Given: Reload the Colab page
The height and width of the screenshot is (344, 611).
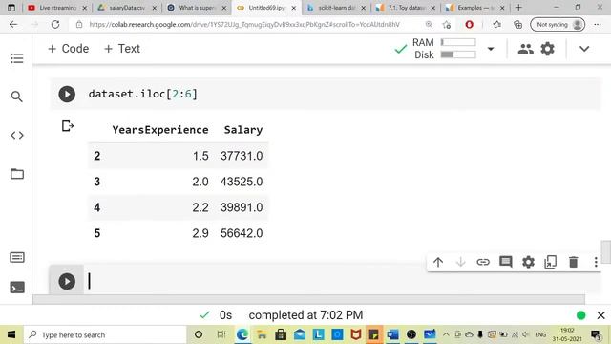Looking at the screenshot, I should (x=55, y=25).
